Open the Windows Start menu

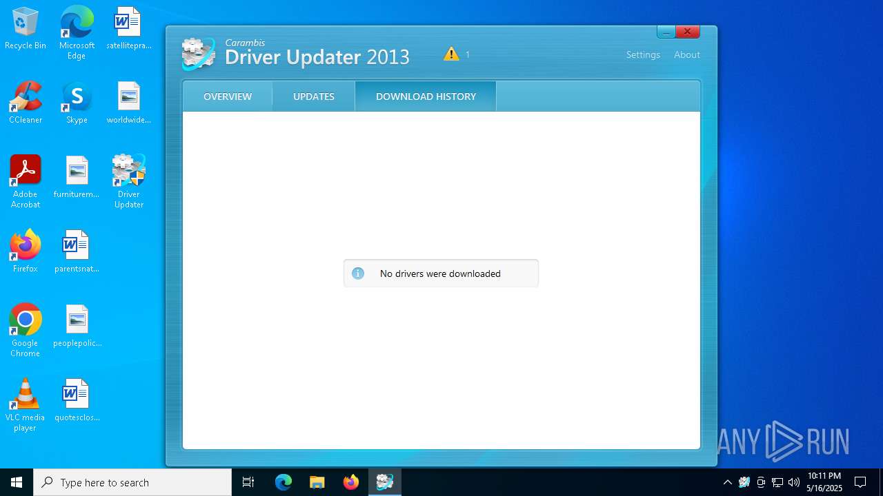coord(17,482)
